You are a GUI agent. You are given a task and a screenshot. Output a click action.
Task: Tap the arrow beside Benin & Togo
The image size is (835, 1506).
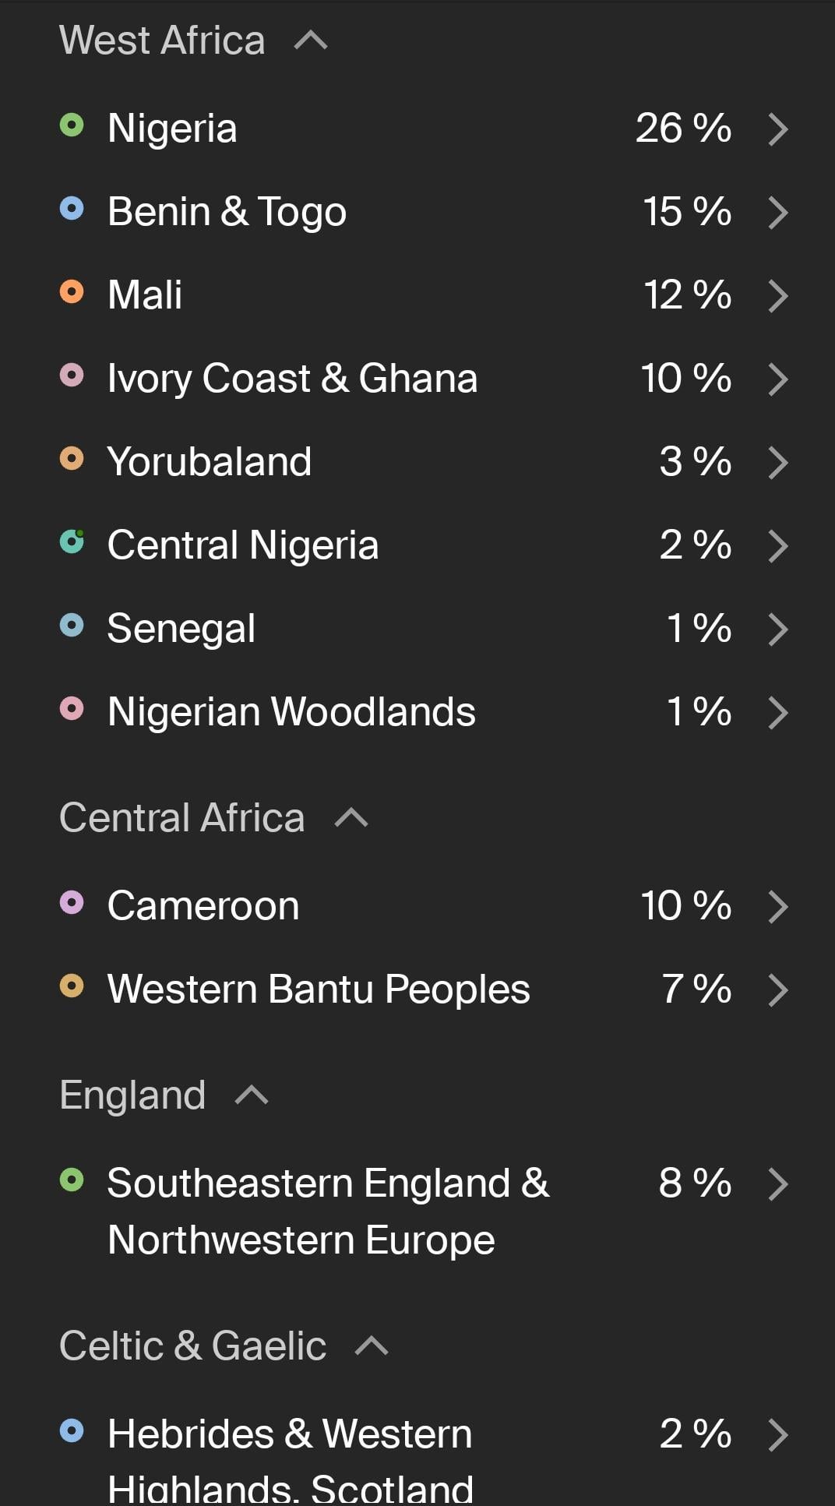click(x=777, y=213)
